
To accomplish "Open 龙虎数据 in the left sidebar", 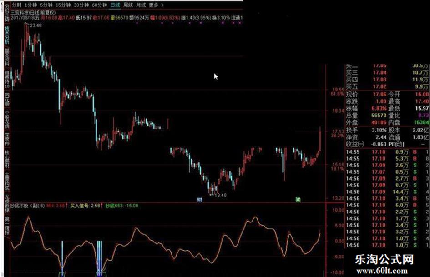I will (7, 204).
